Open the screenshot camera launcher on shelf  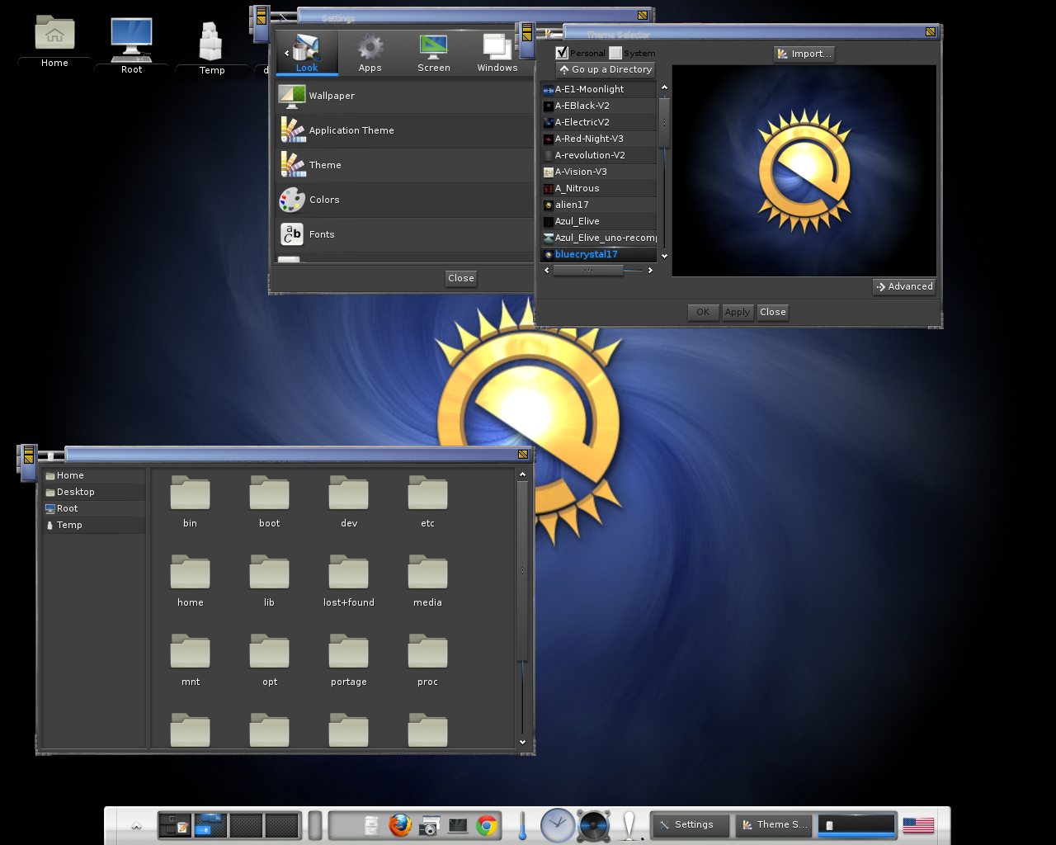tap(429, 825)
